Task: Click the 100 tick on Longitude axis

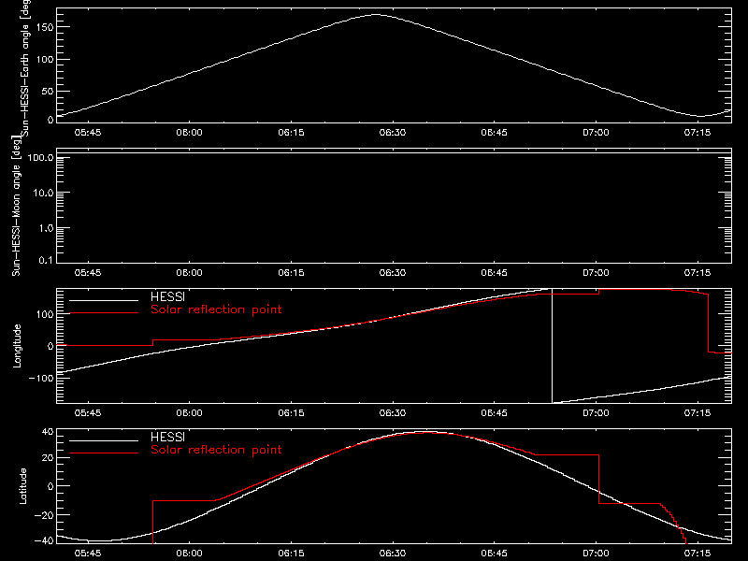Action: point(44,314)
